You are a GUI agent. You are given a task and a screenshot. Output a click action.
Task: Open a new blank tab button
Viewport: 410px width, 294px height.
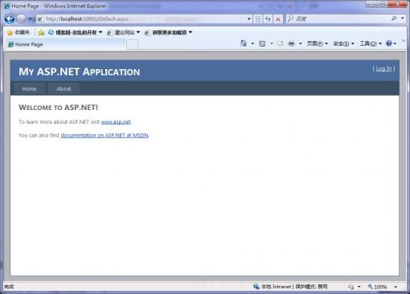click(133, 45)
